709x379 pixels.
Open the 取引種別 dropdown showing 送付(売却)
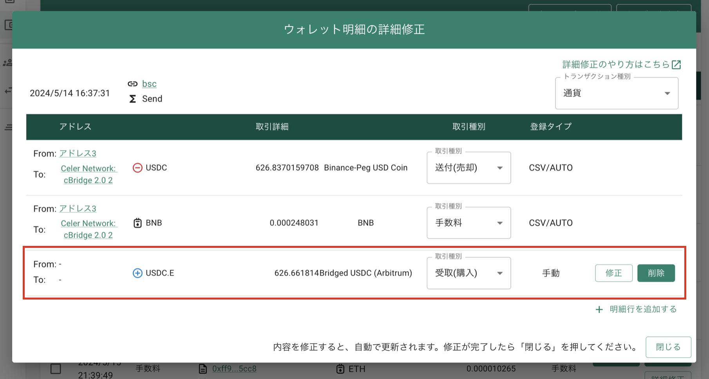pyautogui.click(x=468, y=168)
